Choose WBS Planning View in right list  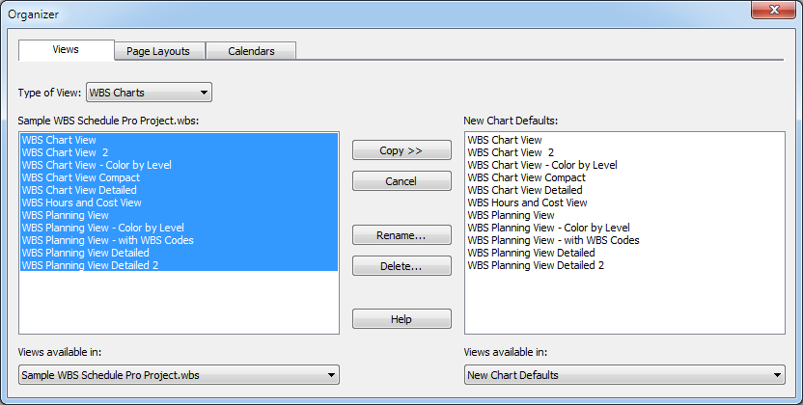(511, 215)
